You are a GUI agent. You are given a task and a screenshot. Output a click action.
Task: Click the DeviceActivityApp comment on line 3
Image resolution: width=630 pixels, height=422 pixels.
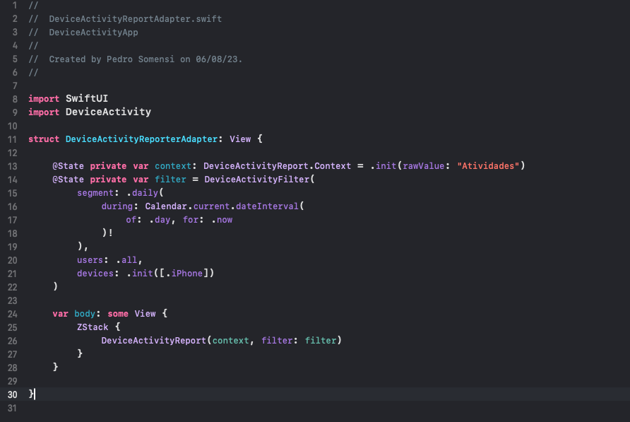point(93,33)
